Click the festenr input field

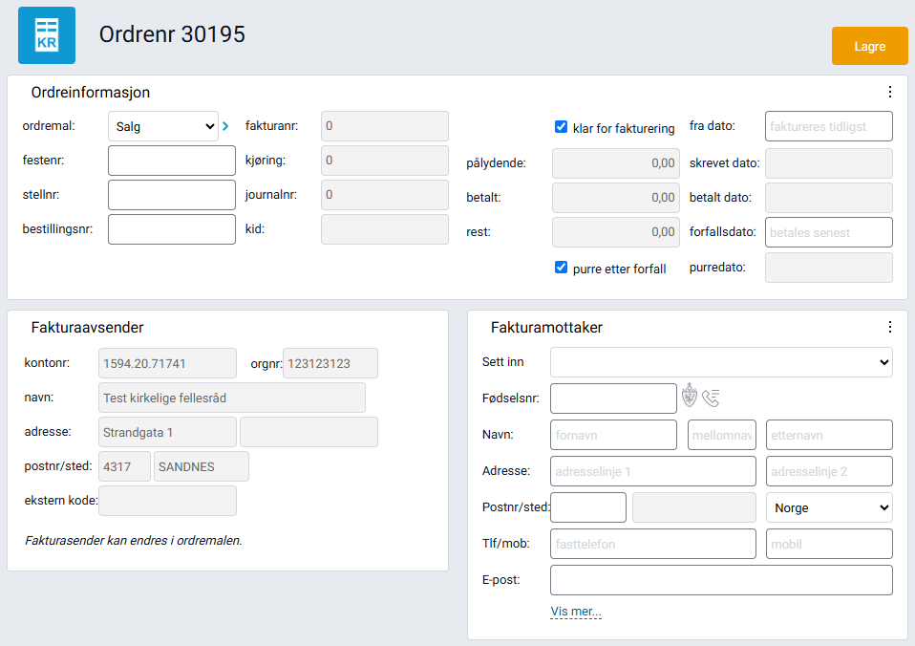coord(171,161)
